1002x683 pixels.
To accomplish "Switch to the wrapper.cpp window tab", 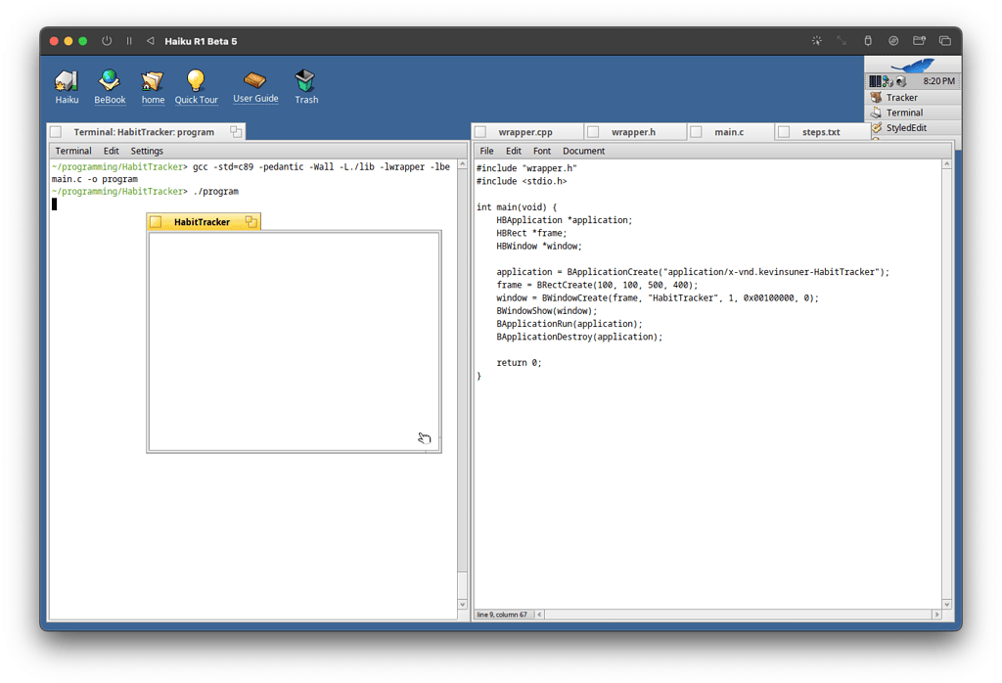I will click(525, 132).
